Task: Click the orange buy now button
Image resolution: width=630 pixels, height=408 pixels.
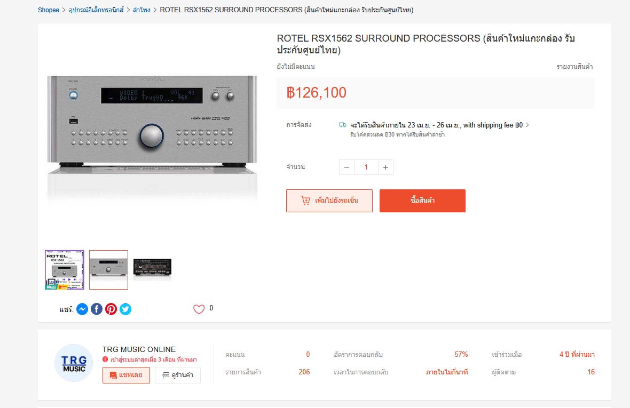Action: click(x=422, y=201)
